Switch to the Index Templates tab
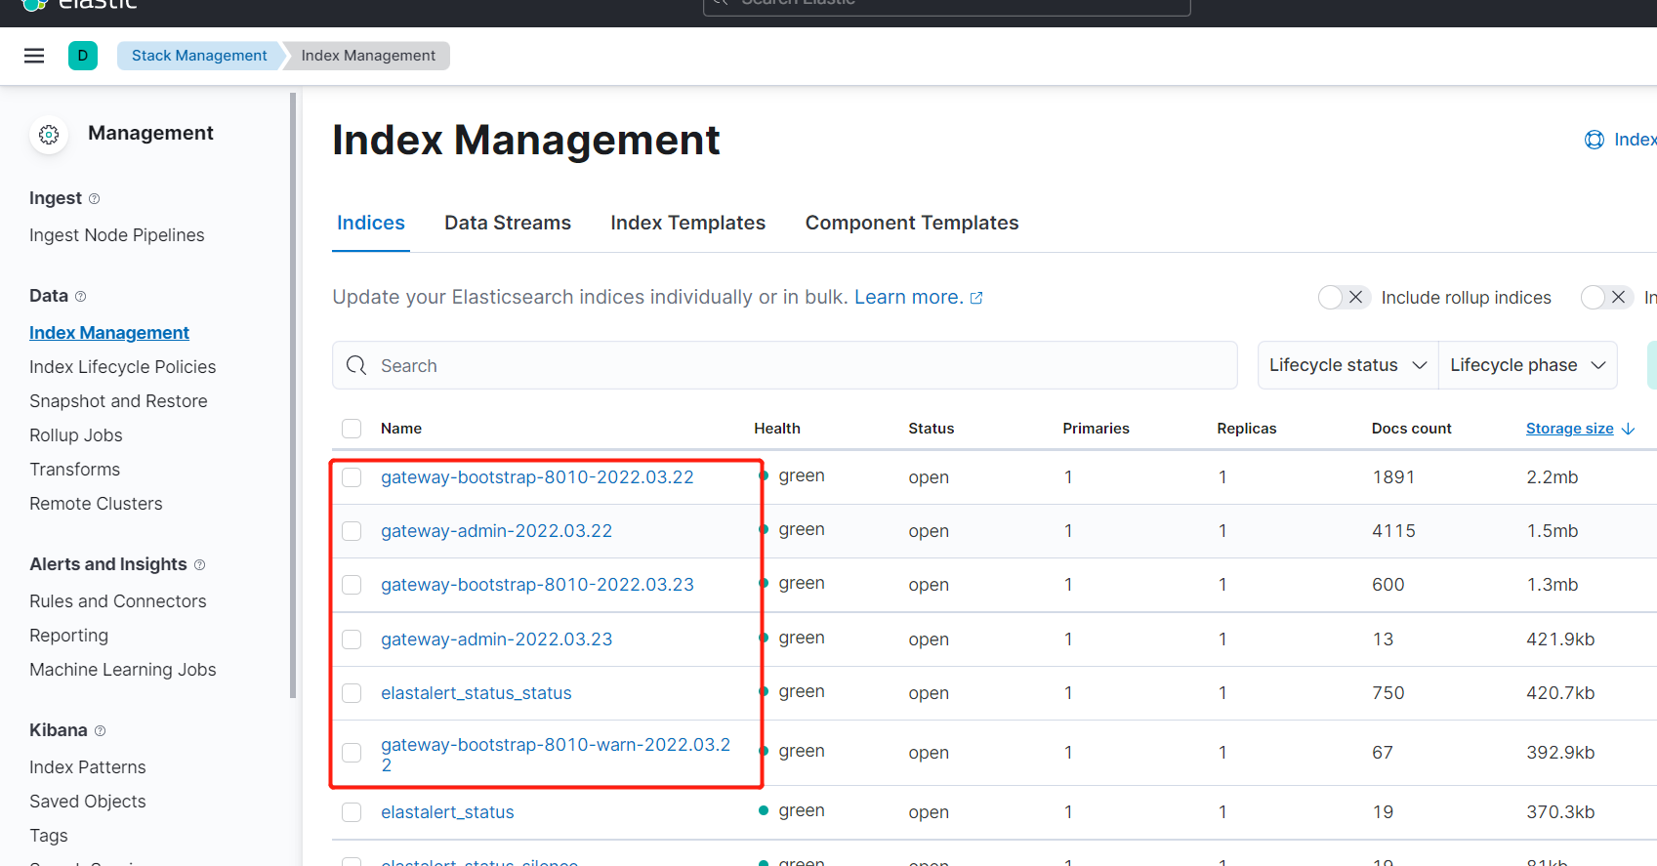This screenshot has width=1657, height=866. [x=688, y=223]
